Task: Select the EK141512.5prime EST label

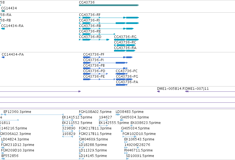Action: pos(77,117)
